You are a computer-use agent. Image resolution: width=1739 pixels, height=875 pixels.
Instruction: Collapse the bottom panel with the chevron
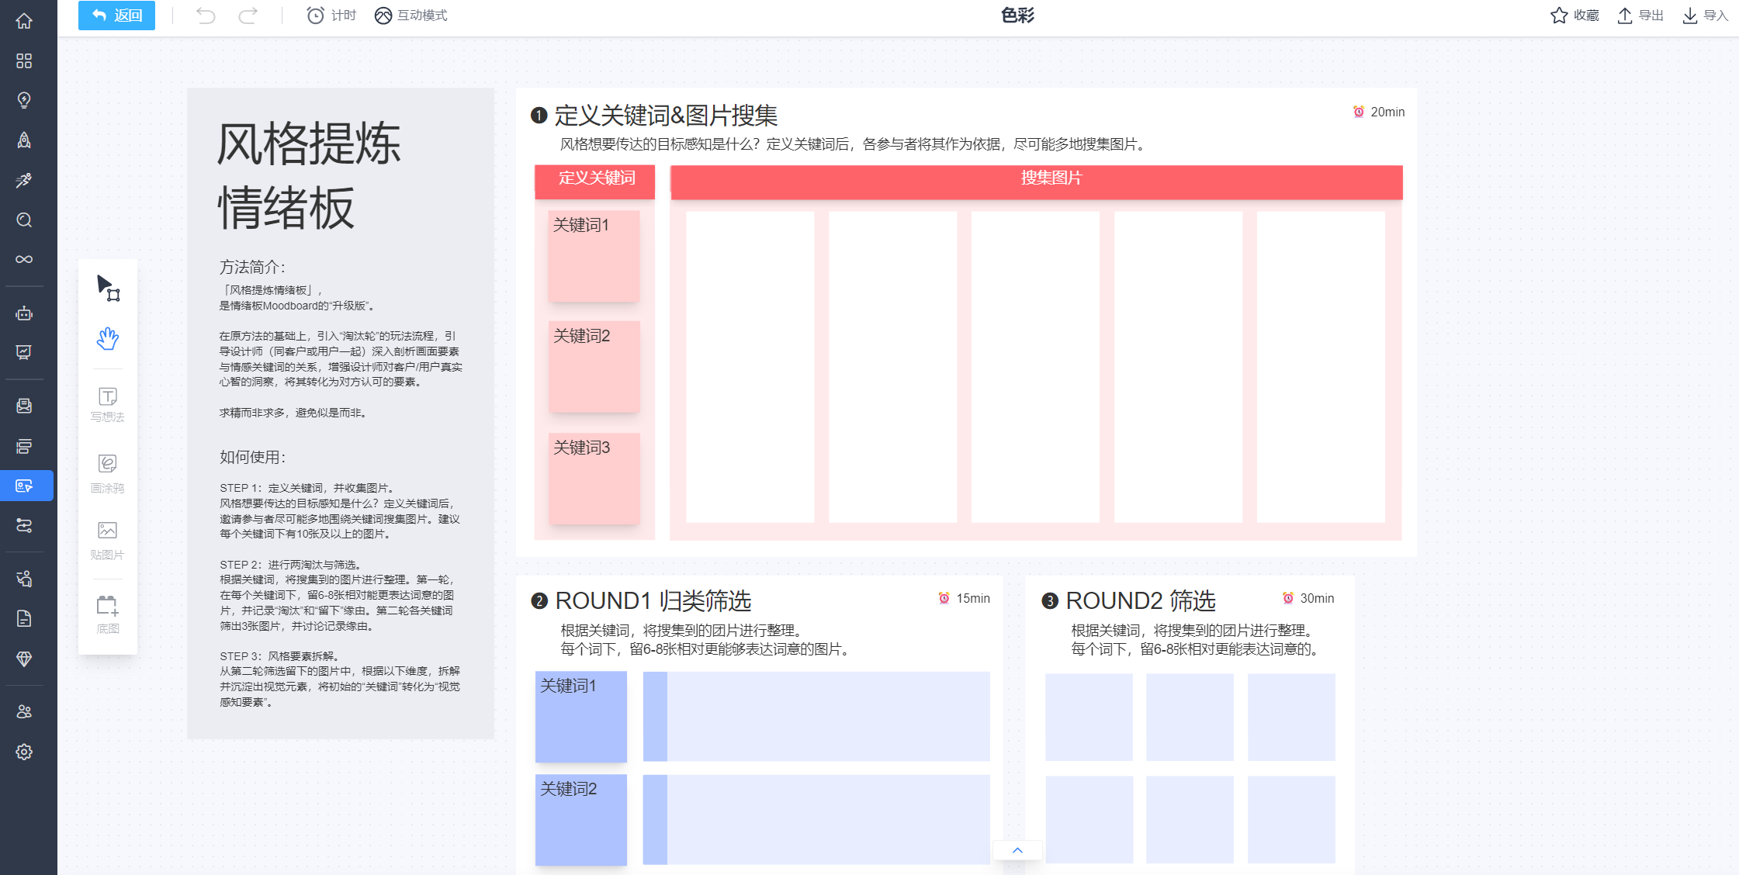(1017, 850)
